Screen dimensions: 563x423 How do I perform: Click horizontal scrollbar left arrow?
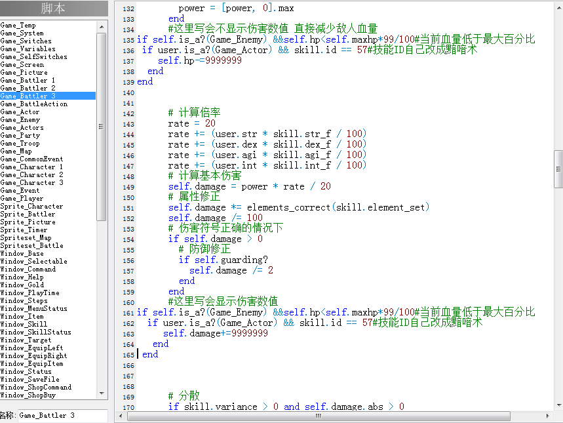[x=121, y=416]
